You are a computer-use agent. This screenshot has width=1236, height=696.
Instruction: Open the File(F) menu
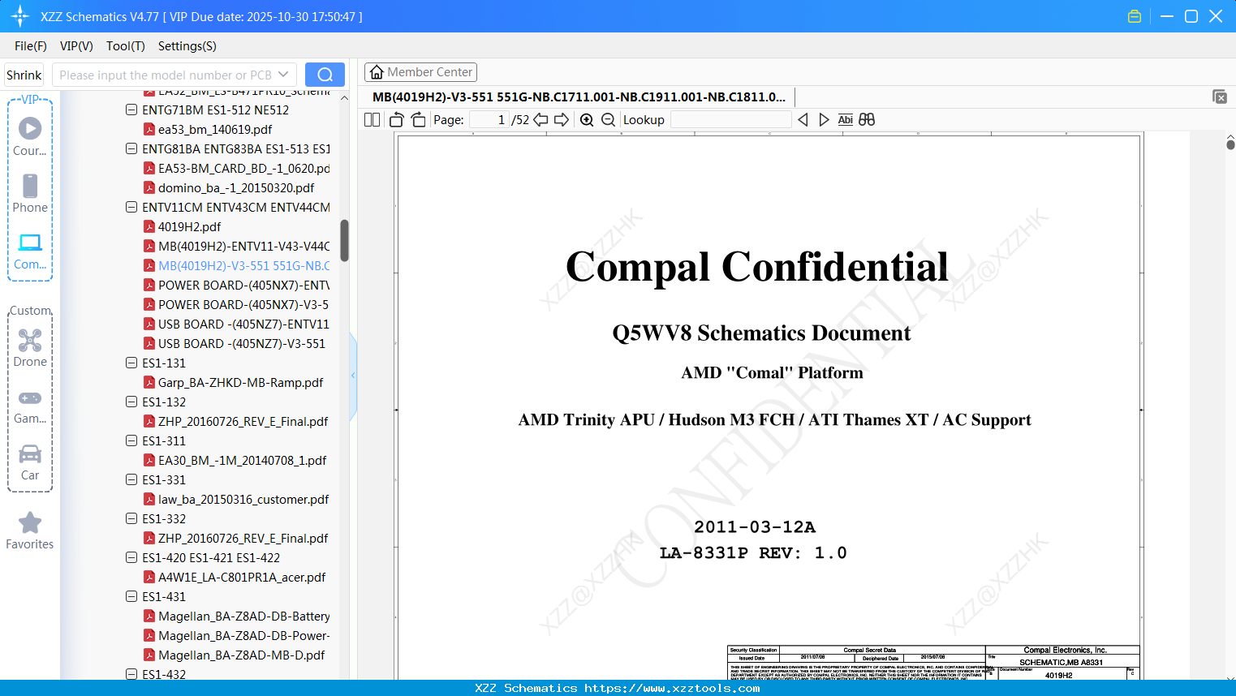[31, 46]
